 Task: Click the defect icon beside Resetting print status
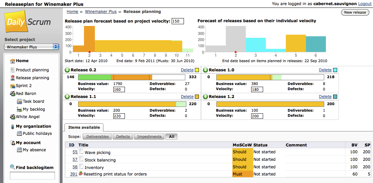click(81, 174)
